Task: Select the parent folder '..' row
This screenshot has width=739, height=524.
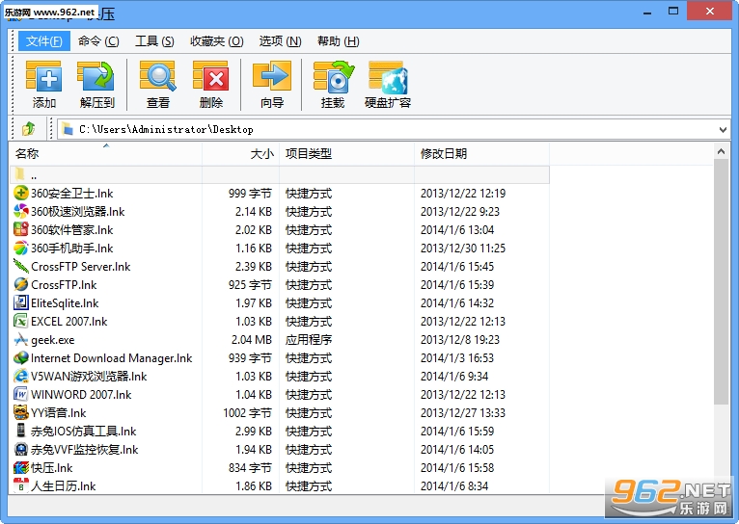Action: tap(280, 175)
